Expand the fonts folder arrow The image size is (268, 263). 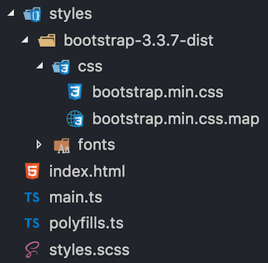coord(39,145)
